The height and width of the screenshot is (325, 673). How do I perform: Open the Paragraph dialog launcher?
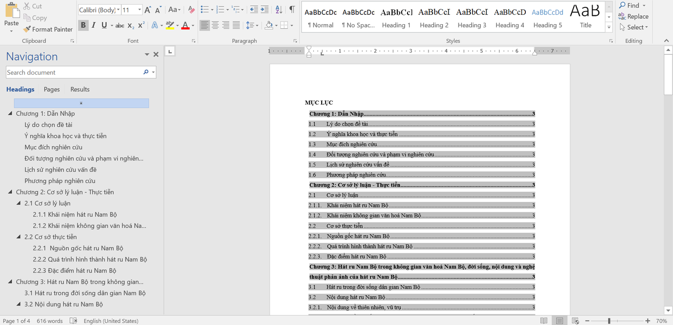pyautogui.click(x=295, y=41)
